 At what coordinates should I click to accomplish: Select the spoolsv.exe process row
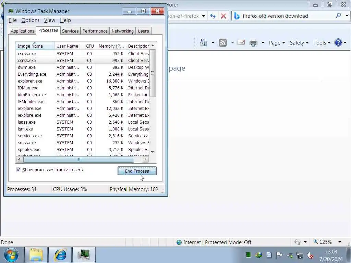click(83, 149)
